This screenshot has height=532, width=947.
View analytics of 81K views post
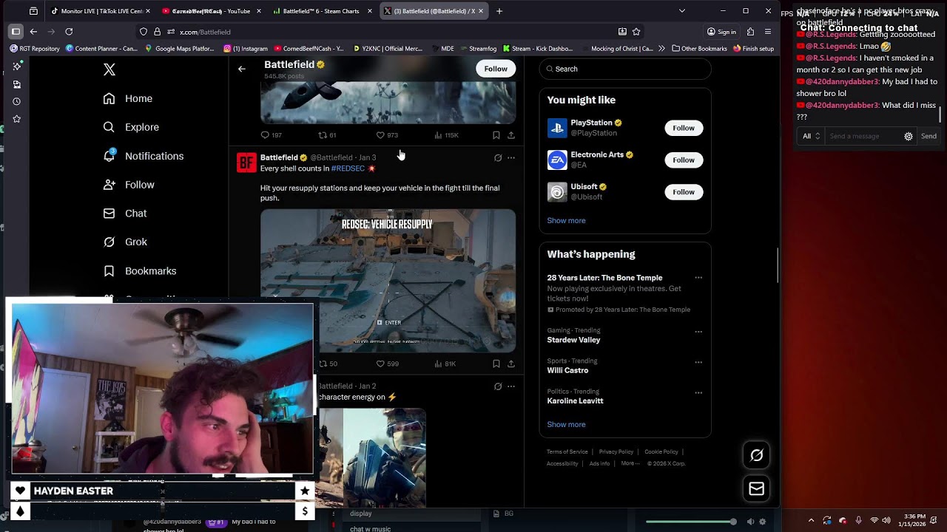tap(445, 364)
